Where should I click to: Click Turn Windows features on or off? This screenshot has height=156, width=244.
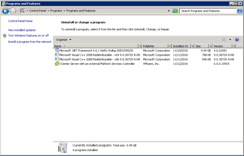point(28,36)
